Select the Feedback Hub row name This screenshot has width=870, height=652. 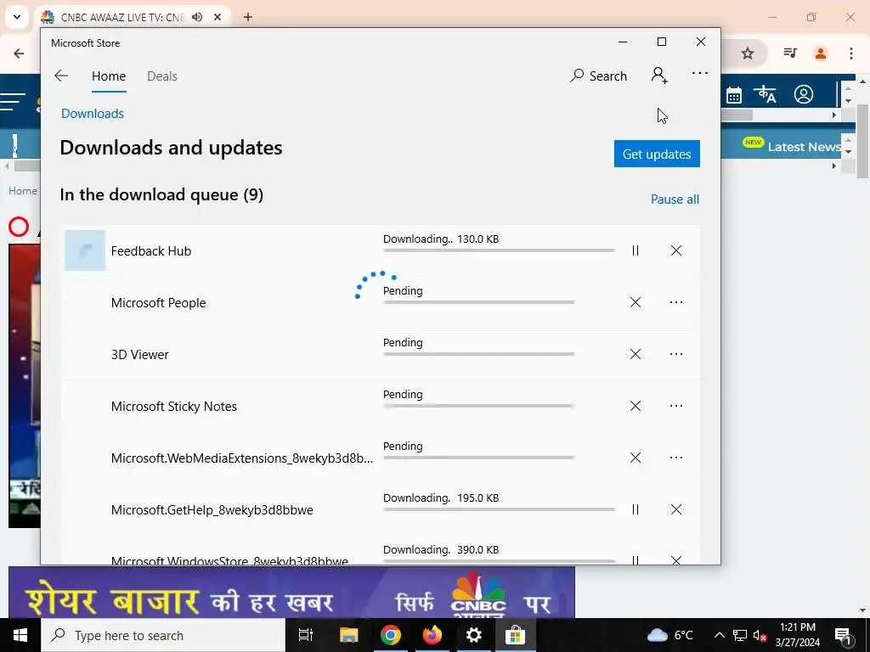pyautogui.click(x=151, y=251)
